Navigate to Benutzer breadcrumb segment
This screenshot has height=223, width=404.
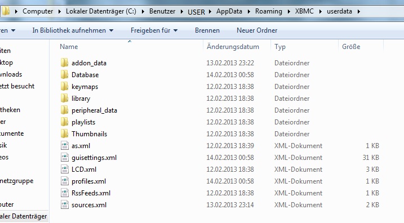coord(162,11)
